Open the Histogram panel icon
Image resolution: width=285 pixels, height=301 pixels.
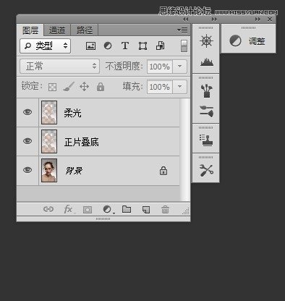[207, 62]
